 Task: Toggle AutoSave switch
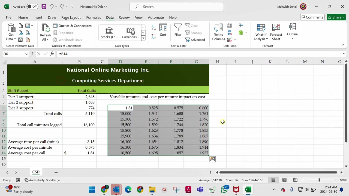coord(32,7)
